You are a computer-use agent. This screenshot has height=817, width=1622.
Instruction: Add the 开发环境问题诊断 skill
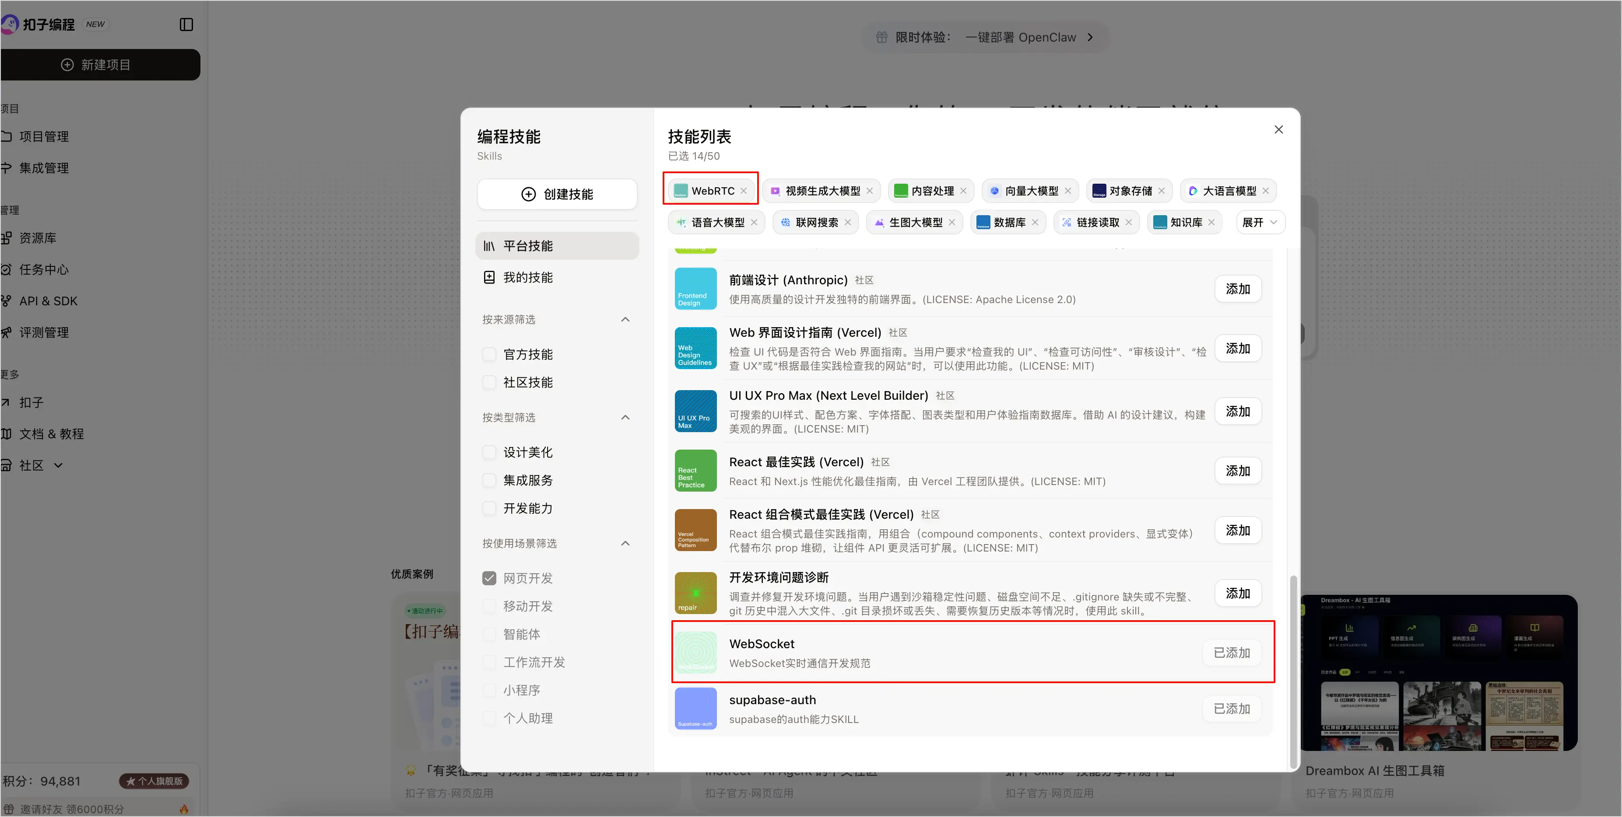coord(1238,593)
